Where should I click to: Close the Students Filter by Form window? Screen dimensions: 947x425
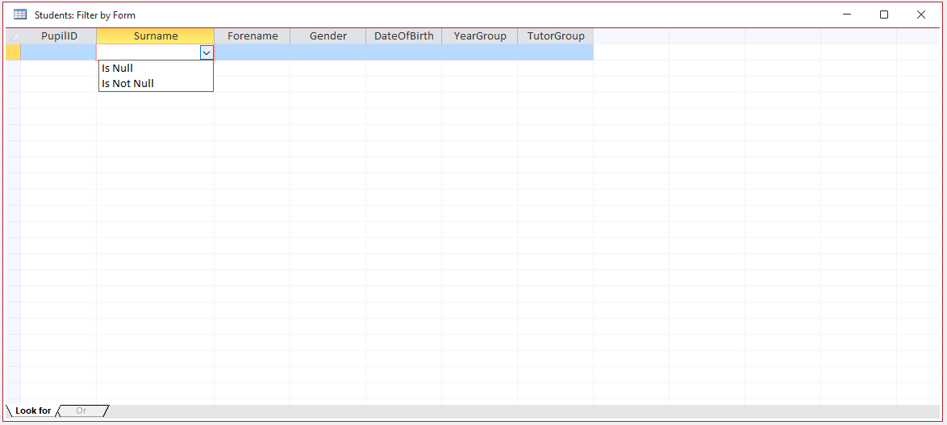(x=921, y=15)
